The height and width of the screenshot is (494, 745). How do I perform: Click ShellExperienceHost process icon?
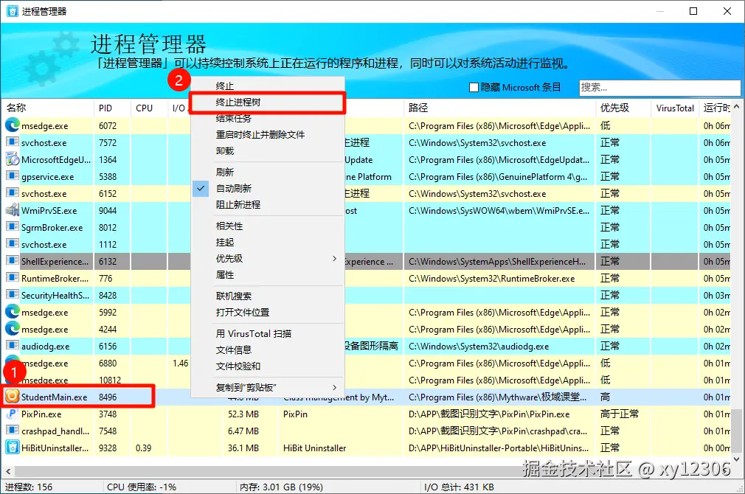pyautogui.click(x=12, y=261)
